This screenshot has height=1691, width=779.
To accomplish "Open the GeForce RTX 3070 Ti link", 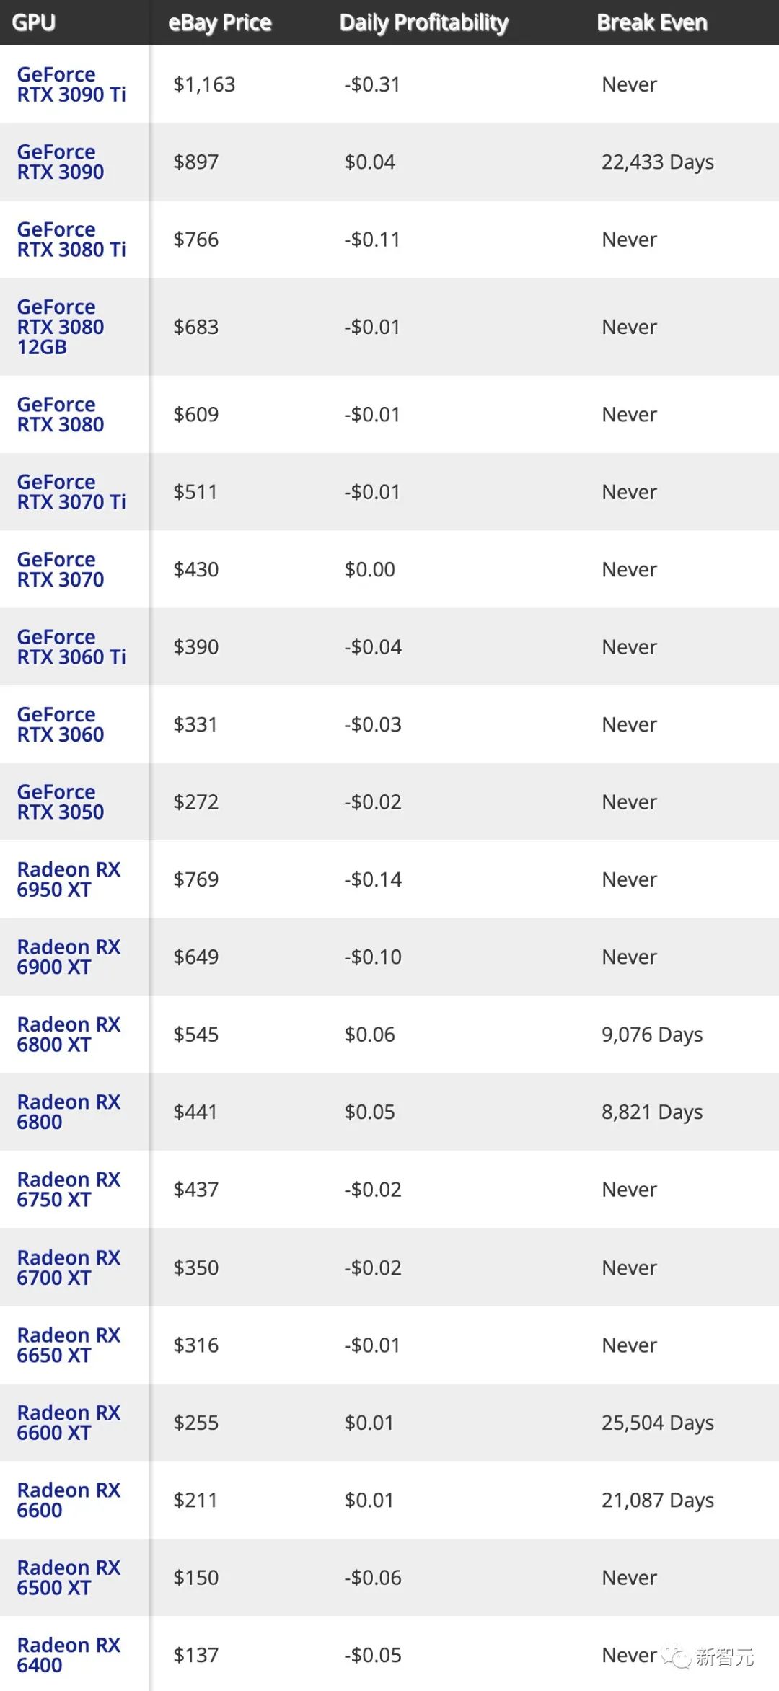I will [x=71, y=492].
